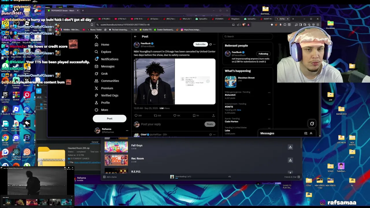Open Explore in X sidebar
This screenshot has height=208, width=370.
point(103,52)
